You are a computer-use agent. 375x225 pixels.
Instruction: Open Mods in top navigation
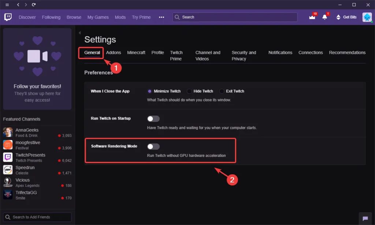click(x=120, y=17)
